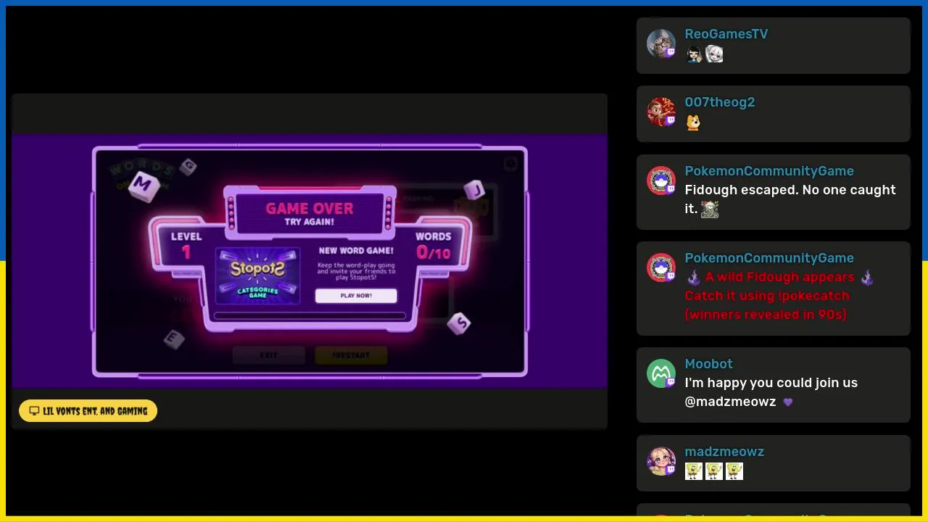Viewport: 928px width, 522px height.
Task: Click the first SpongeBob emote from madzmeowz
Action: [x=694, y=471]
